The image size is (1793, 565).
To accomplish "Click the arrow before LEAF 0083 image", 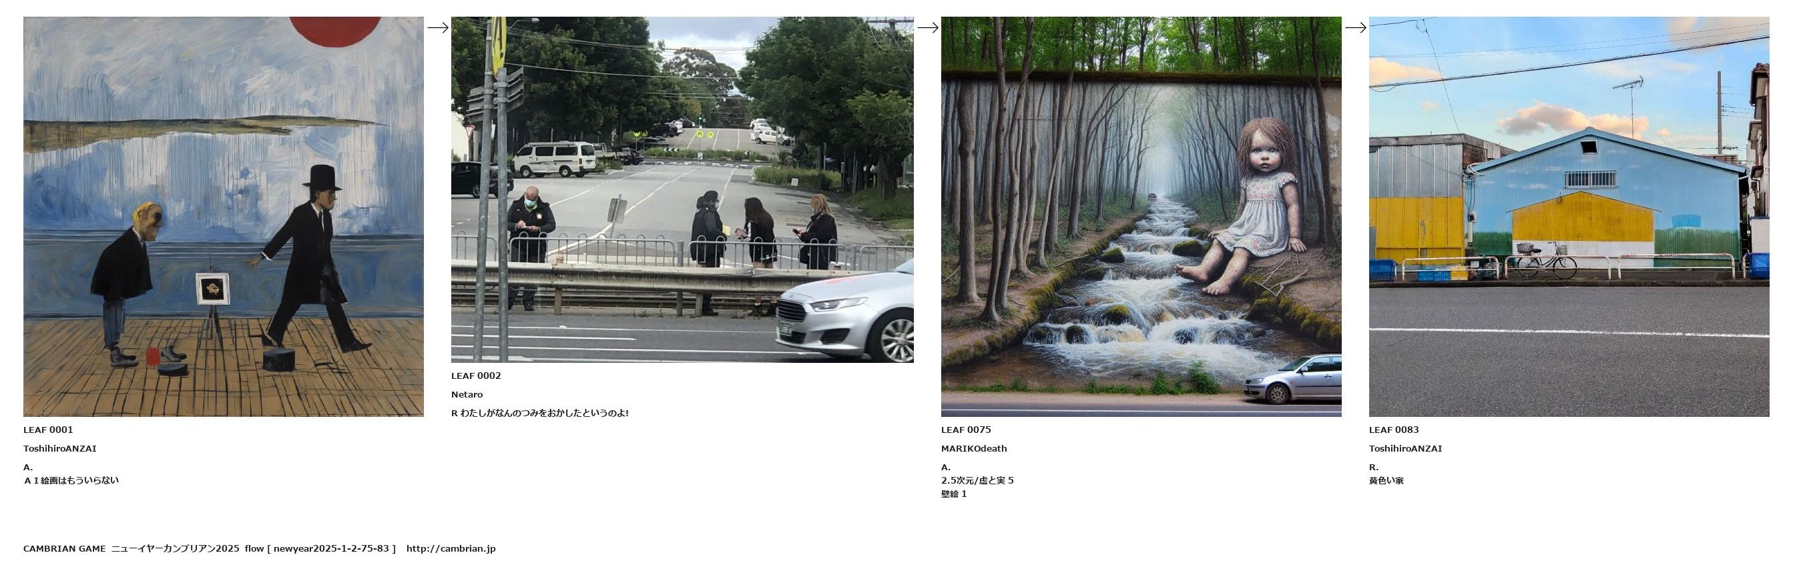I will 1355,28.
